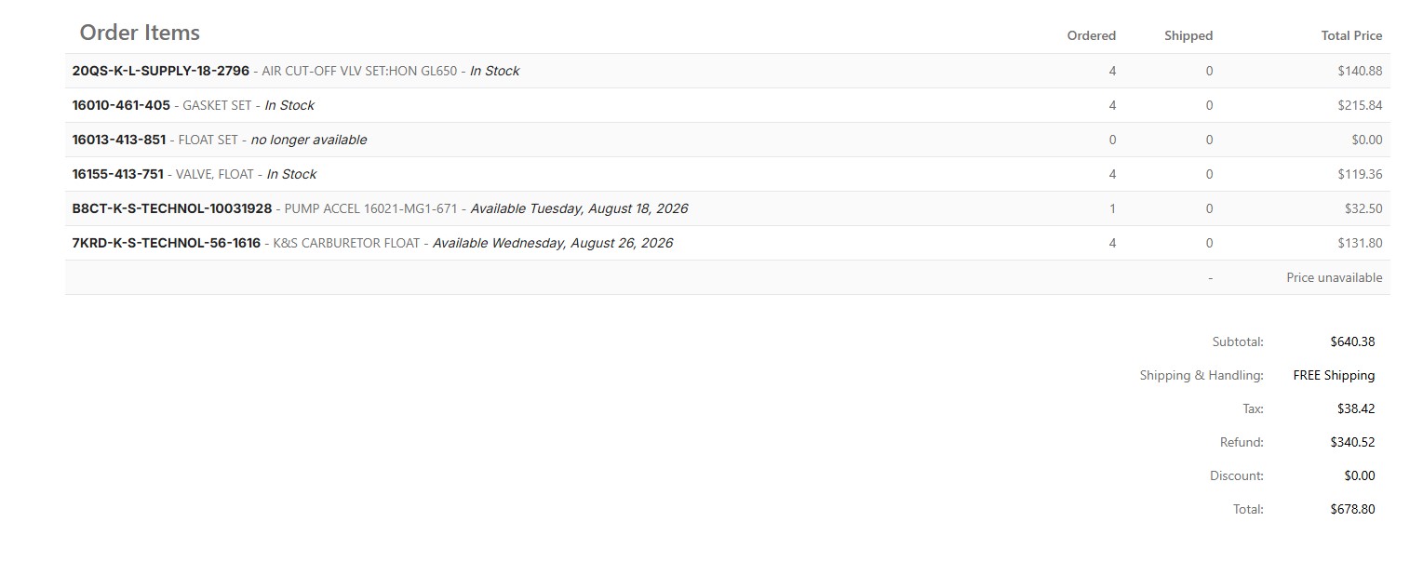
Task: Click the Price unavailable cell
Action: tap(1335, 277)
